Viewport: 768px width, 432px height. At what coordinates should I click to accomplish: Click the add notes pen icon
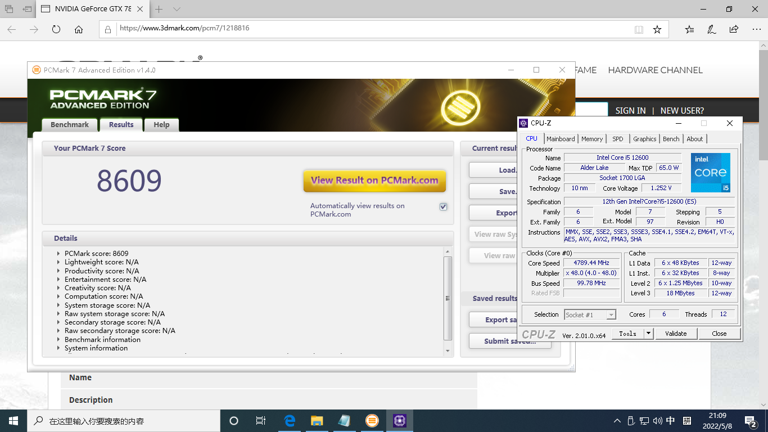tap(712, 29)
